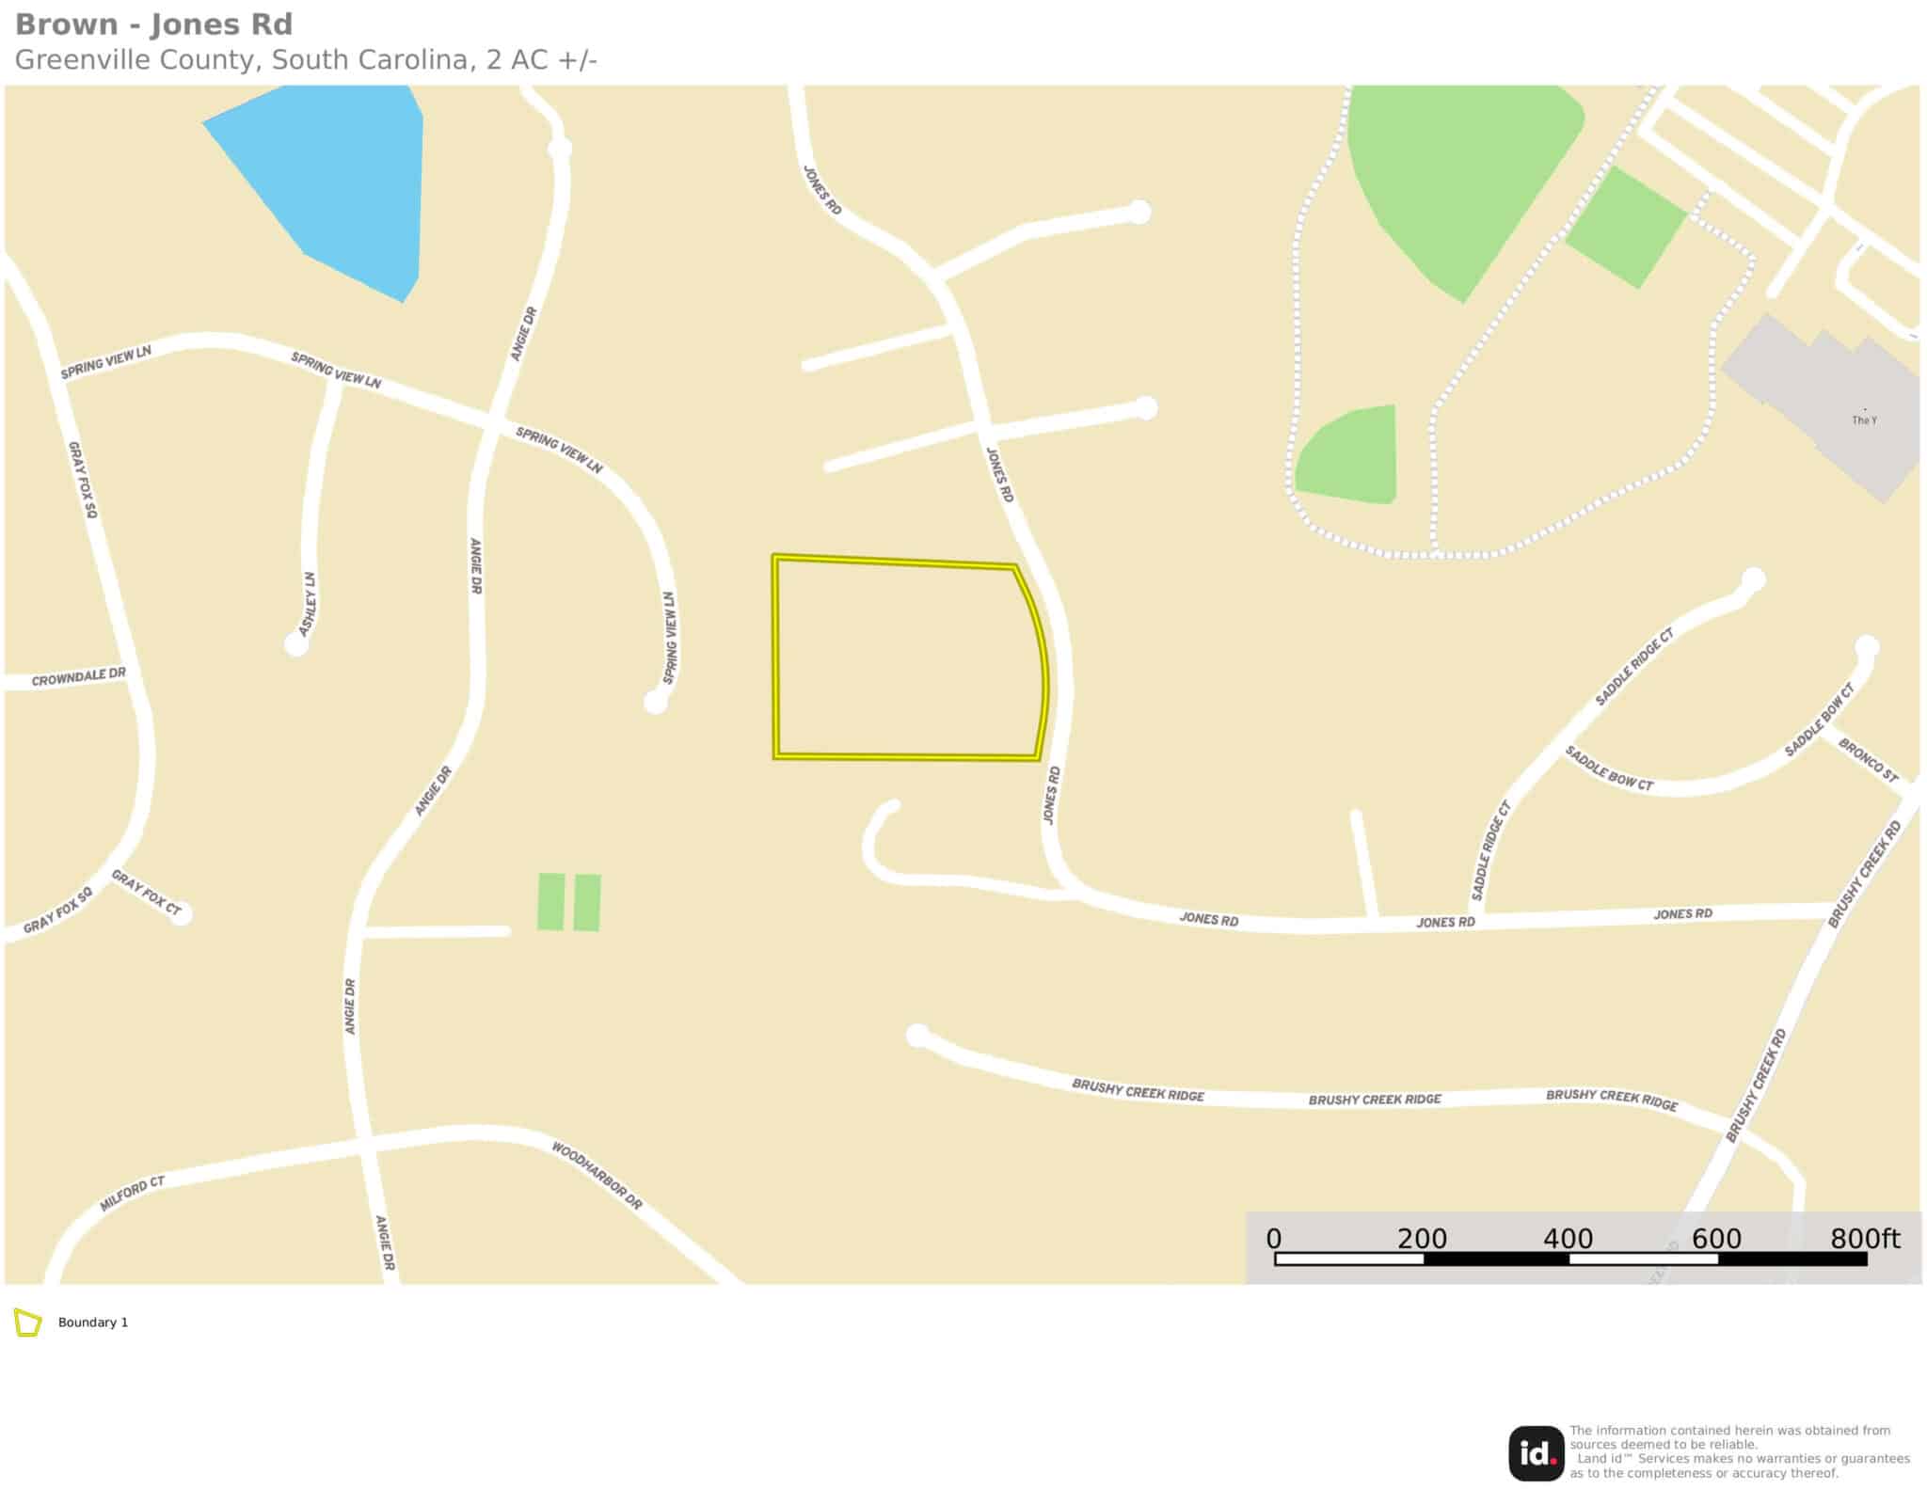Click the Brown - Jones Rd title
The height and width of the screenshot is (1489, 1927).
(x=154, y=24)
